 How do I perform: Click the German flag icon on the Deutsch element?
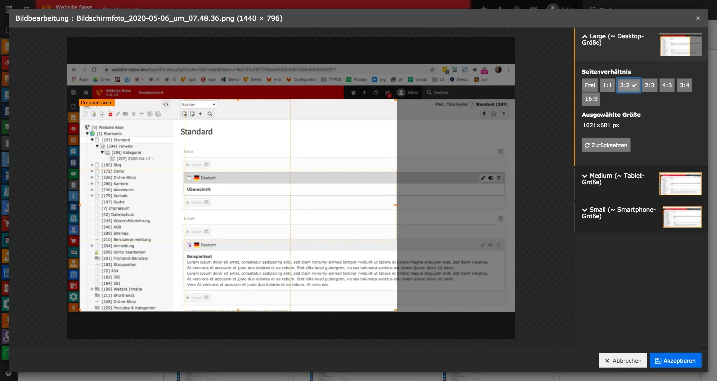(x=196, y=177)
